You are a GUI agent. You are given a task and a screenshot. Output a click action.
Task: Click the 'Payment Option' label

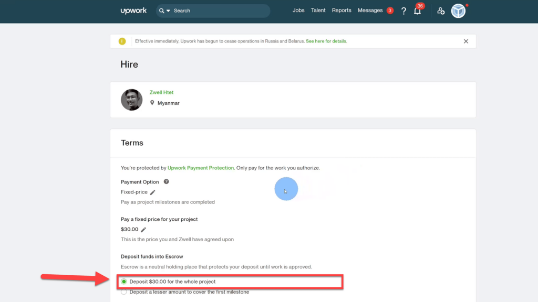tap(140, 182)
